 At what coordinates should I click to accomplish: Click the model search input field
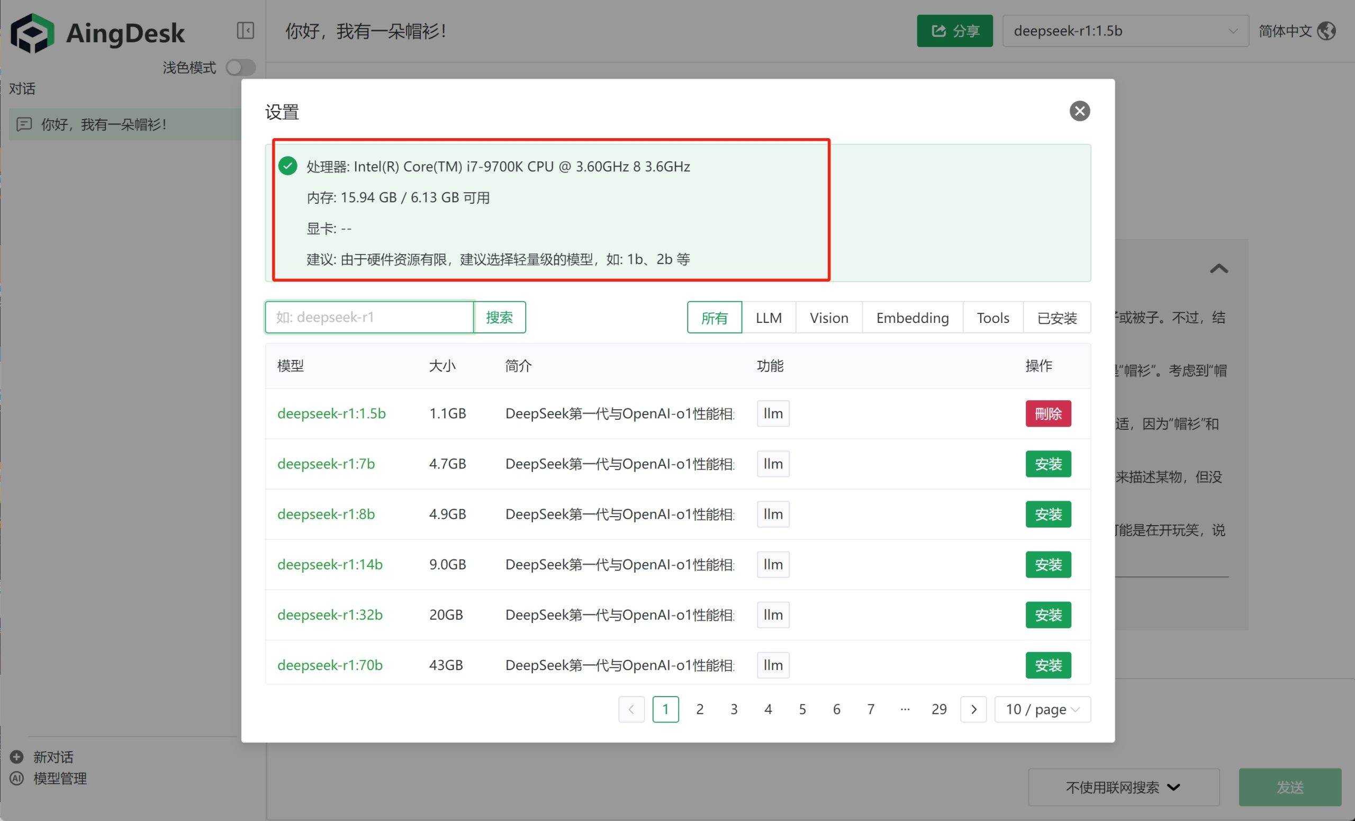coord(369,317)
